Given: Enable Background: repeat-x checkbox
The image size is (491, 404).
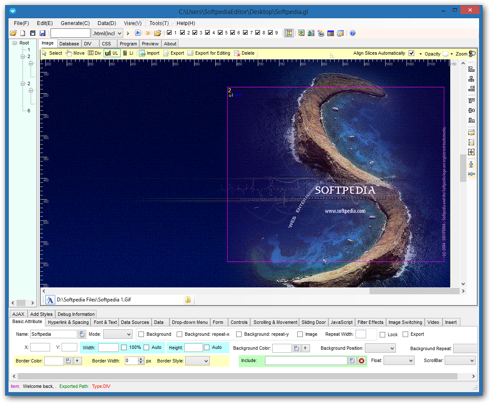Looking at the screenshot, I should pos(179,334).
